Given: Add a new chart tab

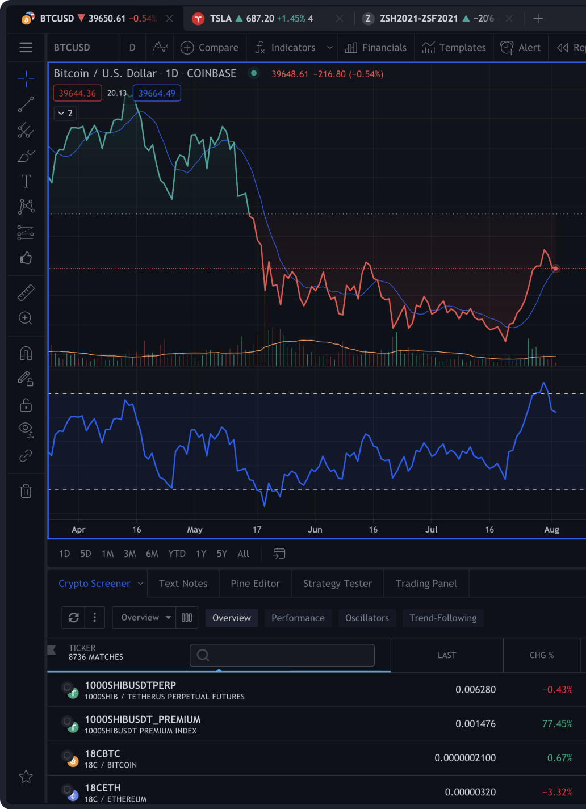Looking at the screenshot, I should coord(538,19).
